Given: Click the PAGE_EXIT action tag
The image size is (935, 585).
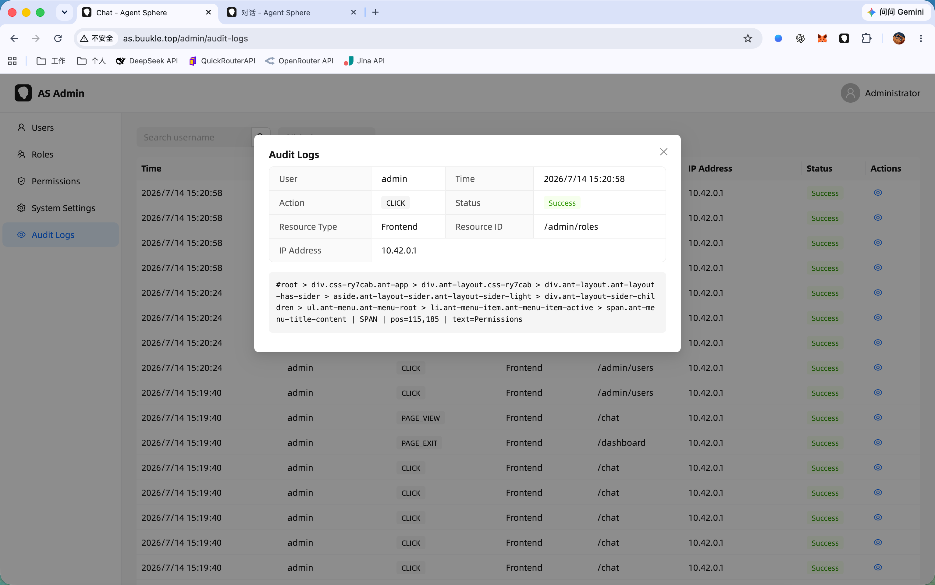Looking at the screenshot, I should (419, 443).
